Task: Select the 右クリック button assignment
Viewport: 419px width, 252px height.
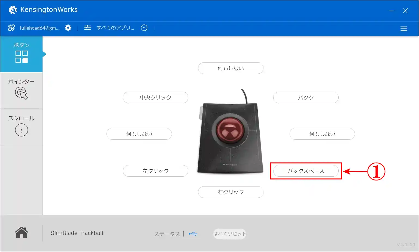Action: [x=231, y=192]
